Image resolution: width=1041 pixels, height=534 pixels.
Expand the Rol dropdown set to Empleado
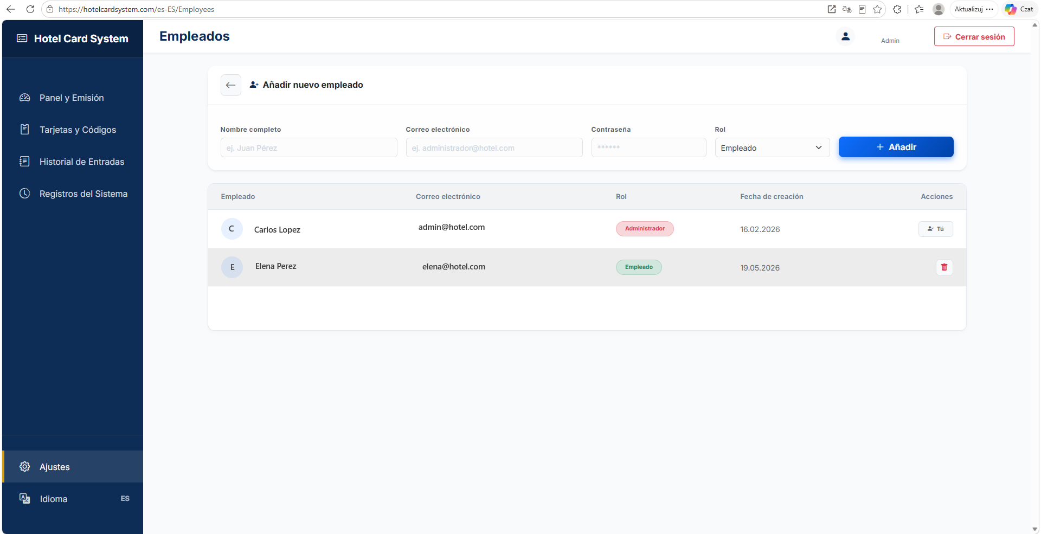(x=772, y=148)
